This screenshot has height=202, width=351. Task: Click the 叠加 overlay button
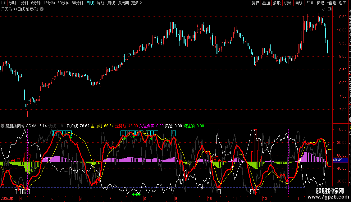[266, 3]
